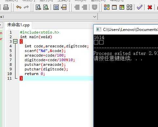Click line number 1 in the gutter
158x127 pixels.
tap(11, 32)
